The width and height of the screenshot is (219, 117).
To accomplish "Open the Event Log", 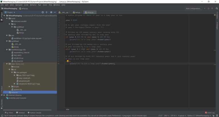I will (210, 113).
